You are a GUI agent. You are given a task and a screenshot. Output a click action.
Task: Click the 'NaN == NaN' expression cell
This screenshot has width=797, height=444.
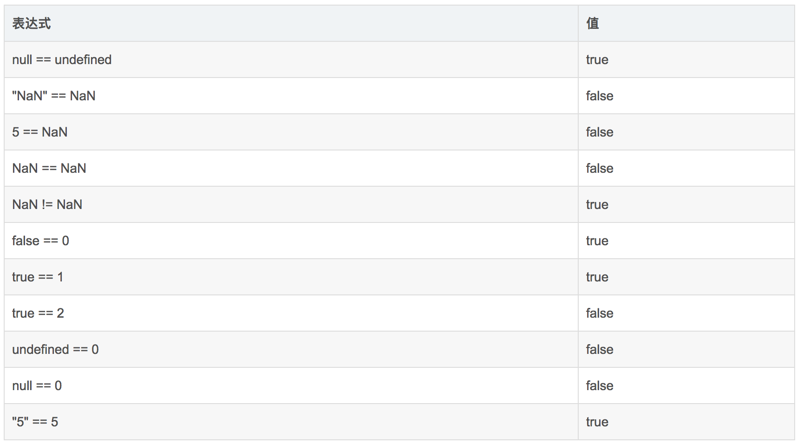point(49,169)
